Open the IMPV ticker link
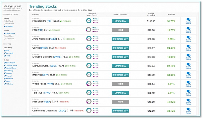This screenshot has height=119, width=203. coord(45,75)
